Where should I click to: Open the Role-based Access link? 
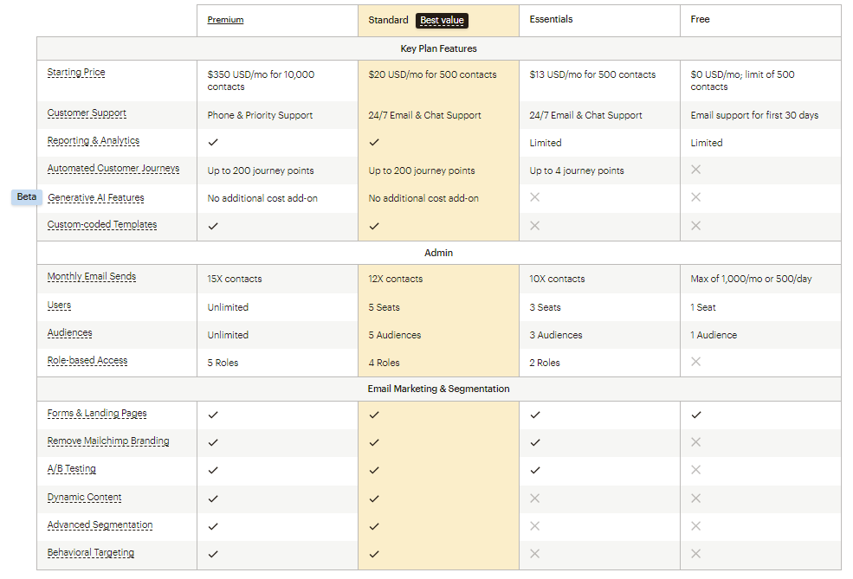pos(87,360)
